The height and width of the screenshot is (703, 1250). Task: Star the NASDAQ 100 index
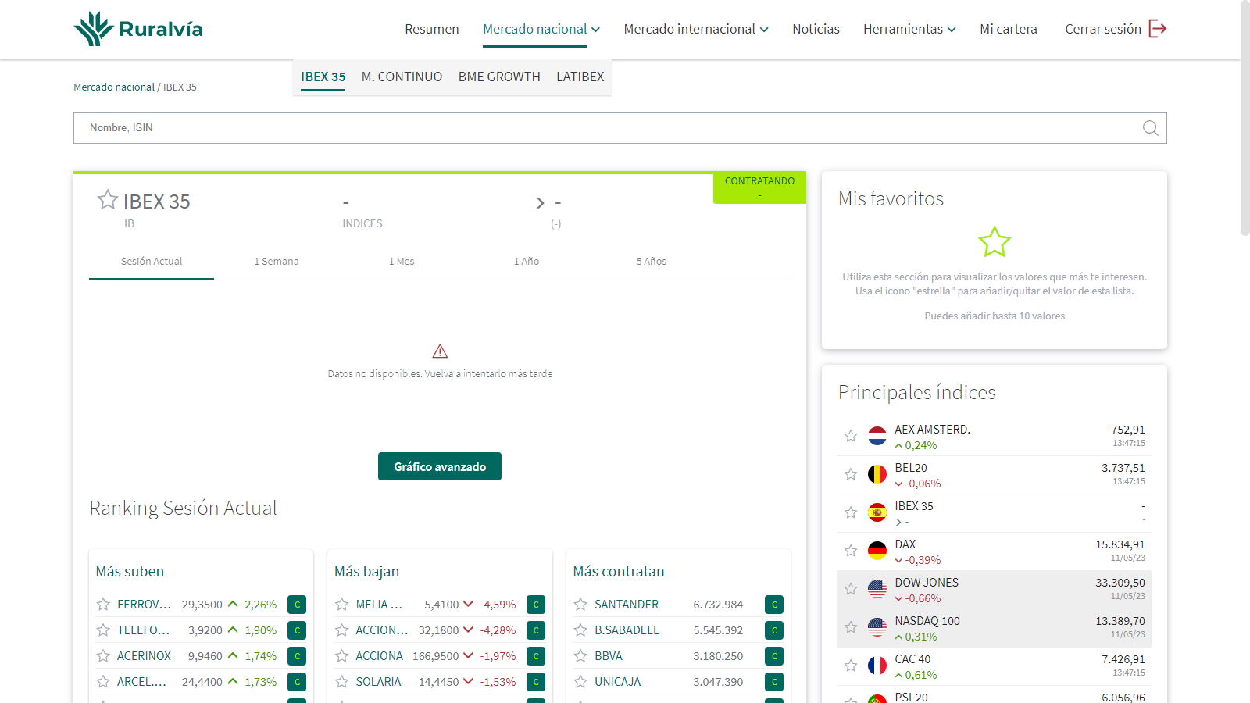[851, 627]
